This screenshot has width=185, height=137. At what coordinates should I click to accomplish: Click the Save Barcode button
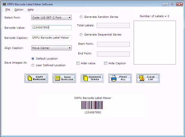tap(64, 78)
